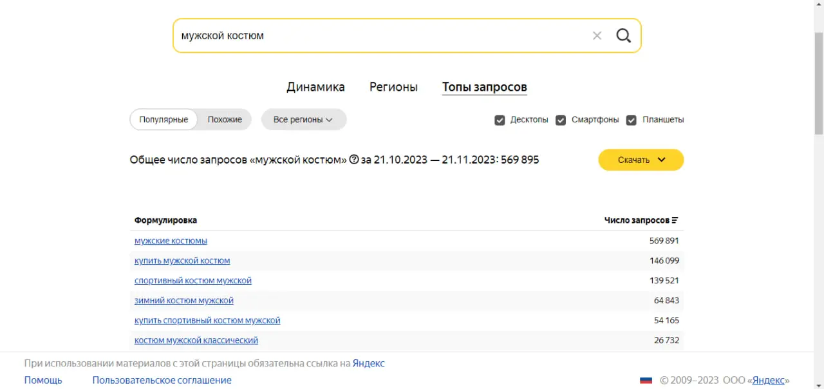Click into the мужской костюм search field
Image resolution: width=824 pixels, height=389 pixels.
point(380,35)
